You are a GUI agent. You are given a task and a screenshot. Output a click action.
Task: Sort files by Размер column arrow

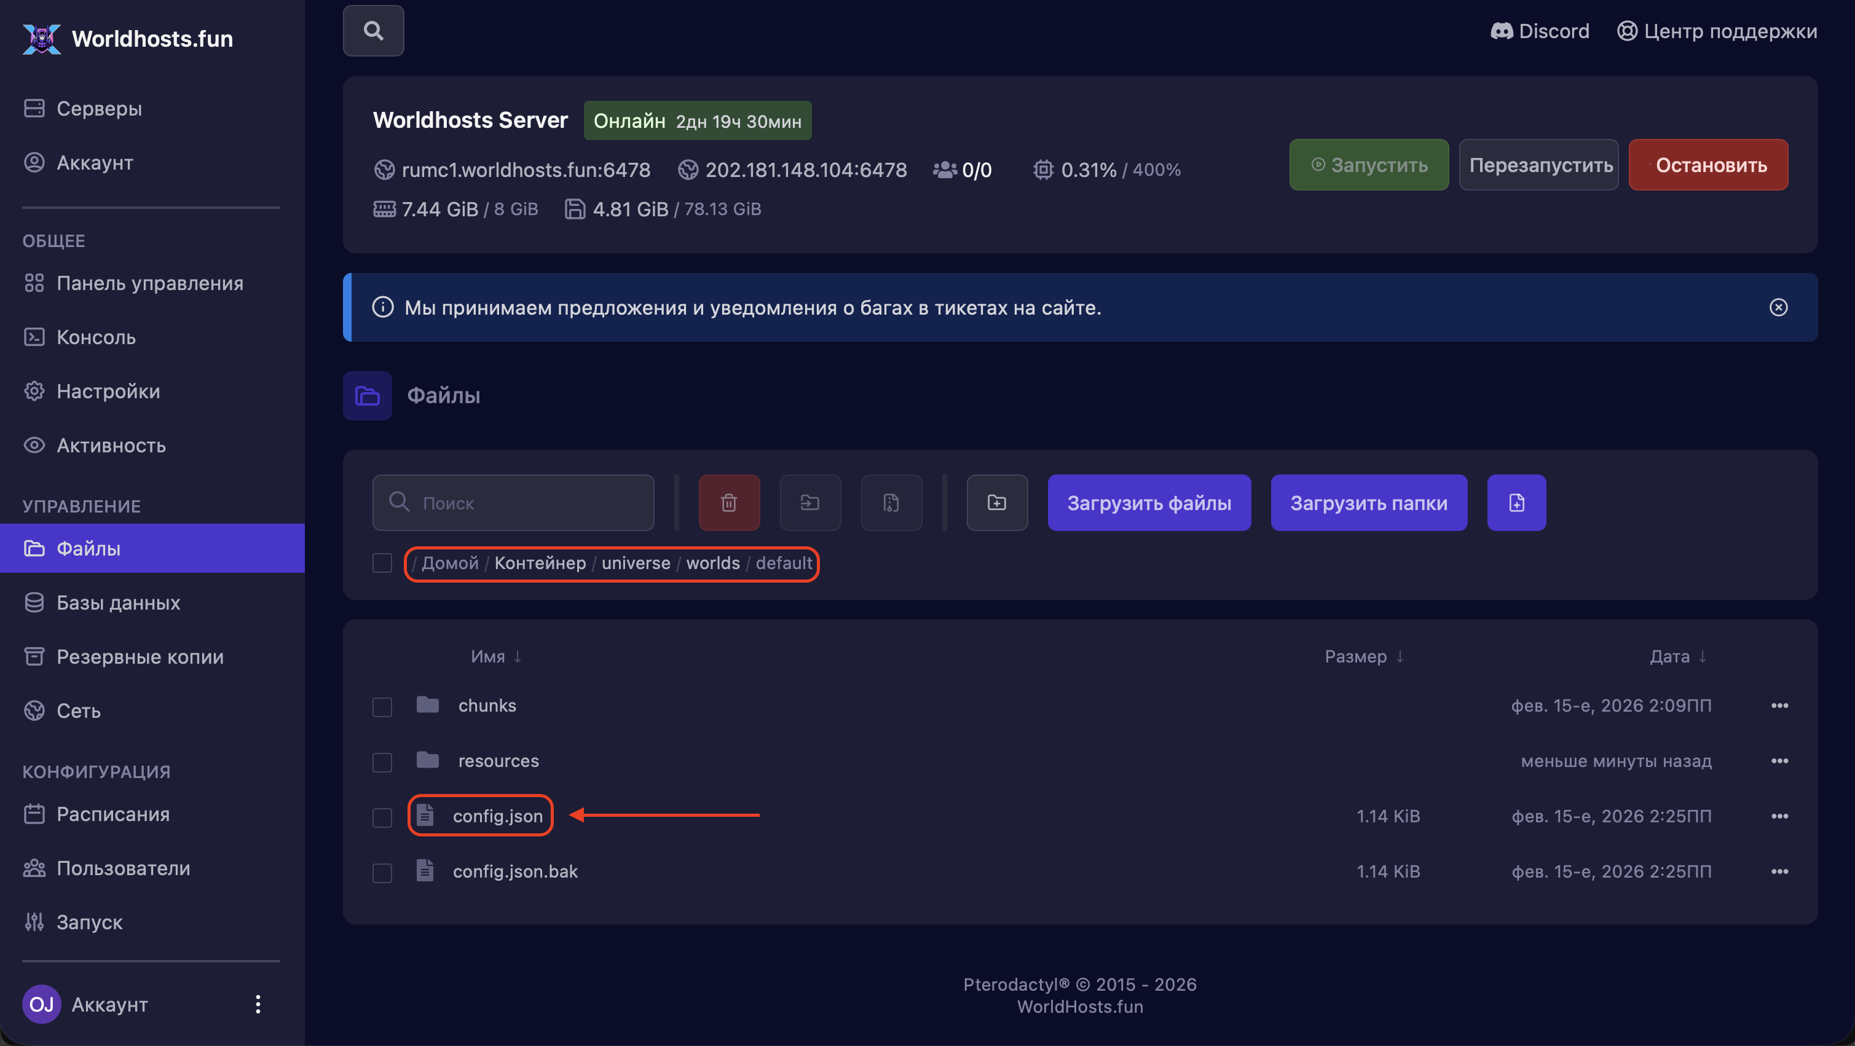coord(1400,656)
